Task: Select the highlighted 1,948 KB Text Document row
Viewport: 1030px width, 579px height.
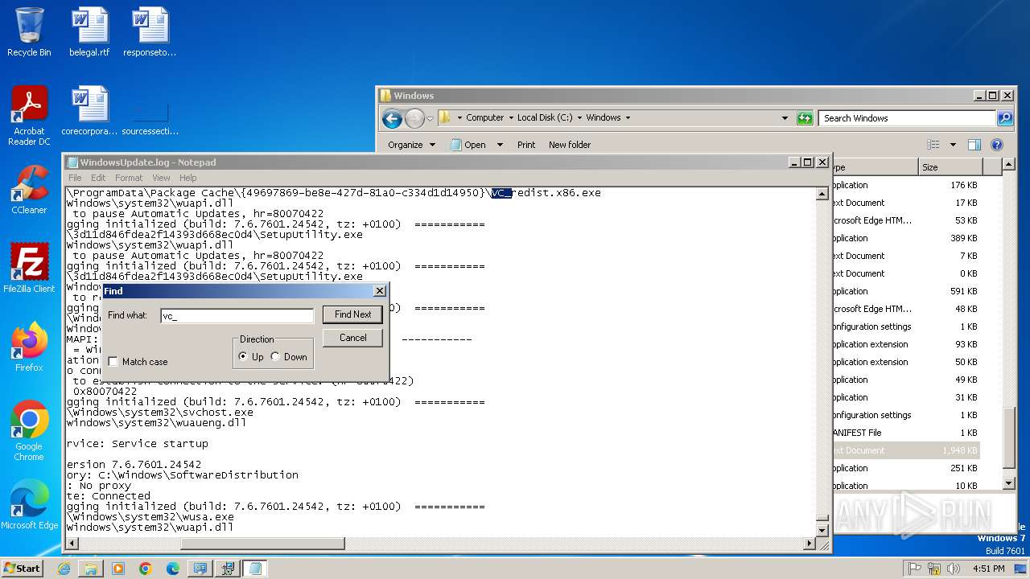Action: point(905,450)
